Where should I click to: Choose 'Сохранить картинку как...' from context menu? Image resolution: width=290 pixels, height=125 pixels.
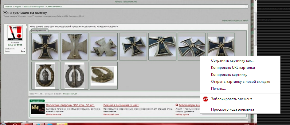click(x=233, y=61)
